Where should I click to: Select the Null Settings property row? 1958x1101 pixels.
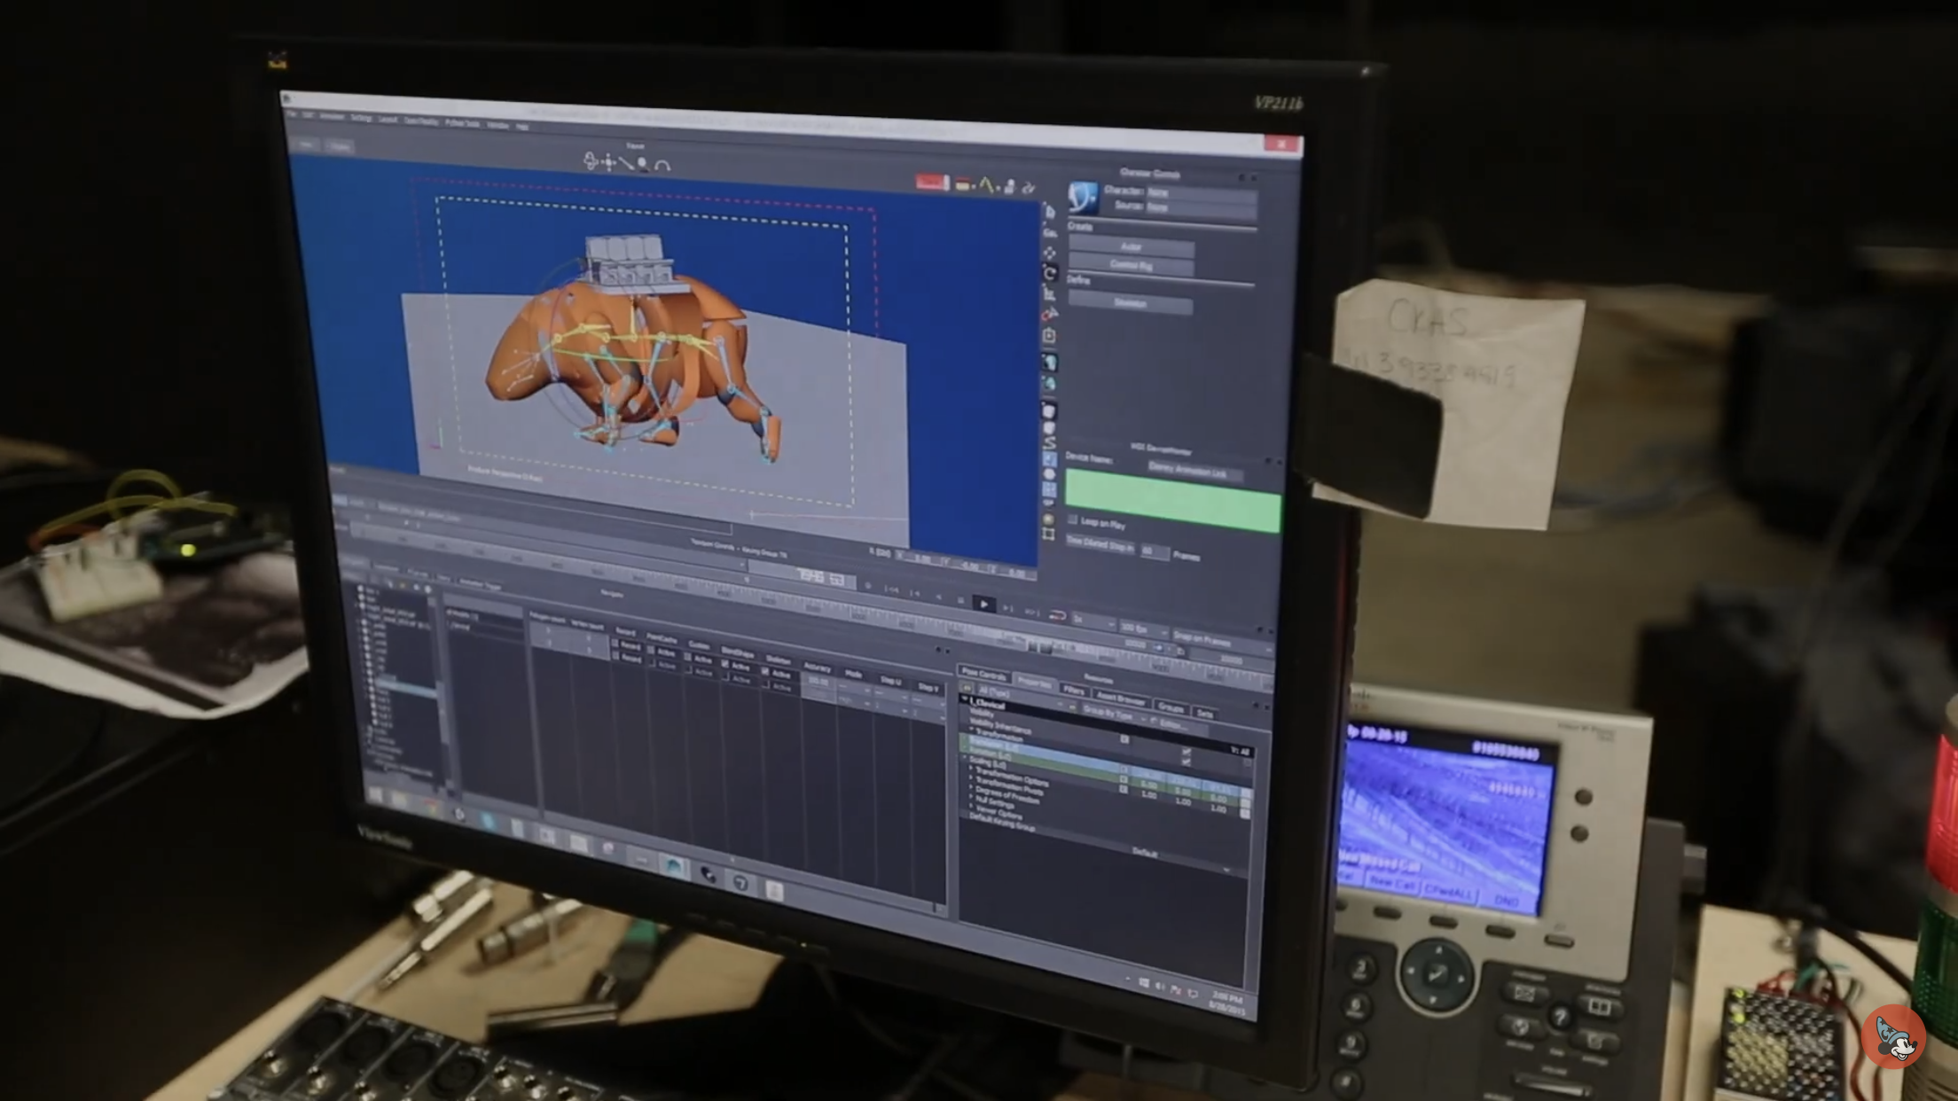[998, 801]
